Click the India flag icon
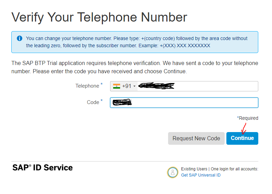 point(116,86)
